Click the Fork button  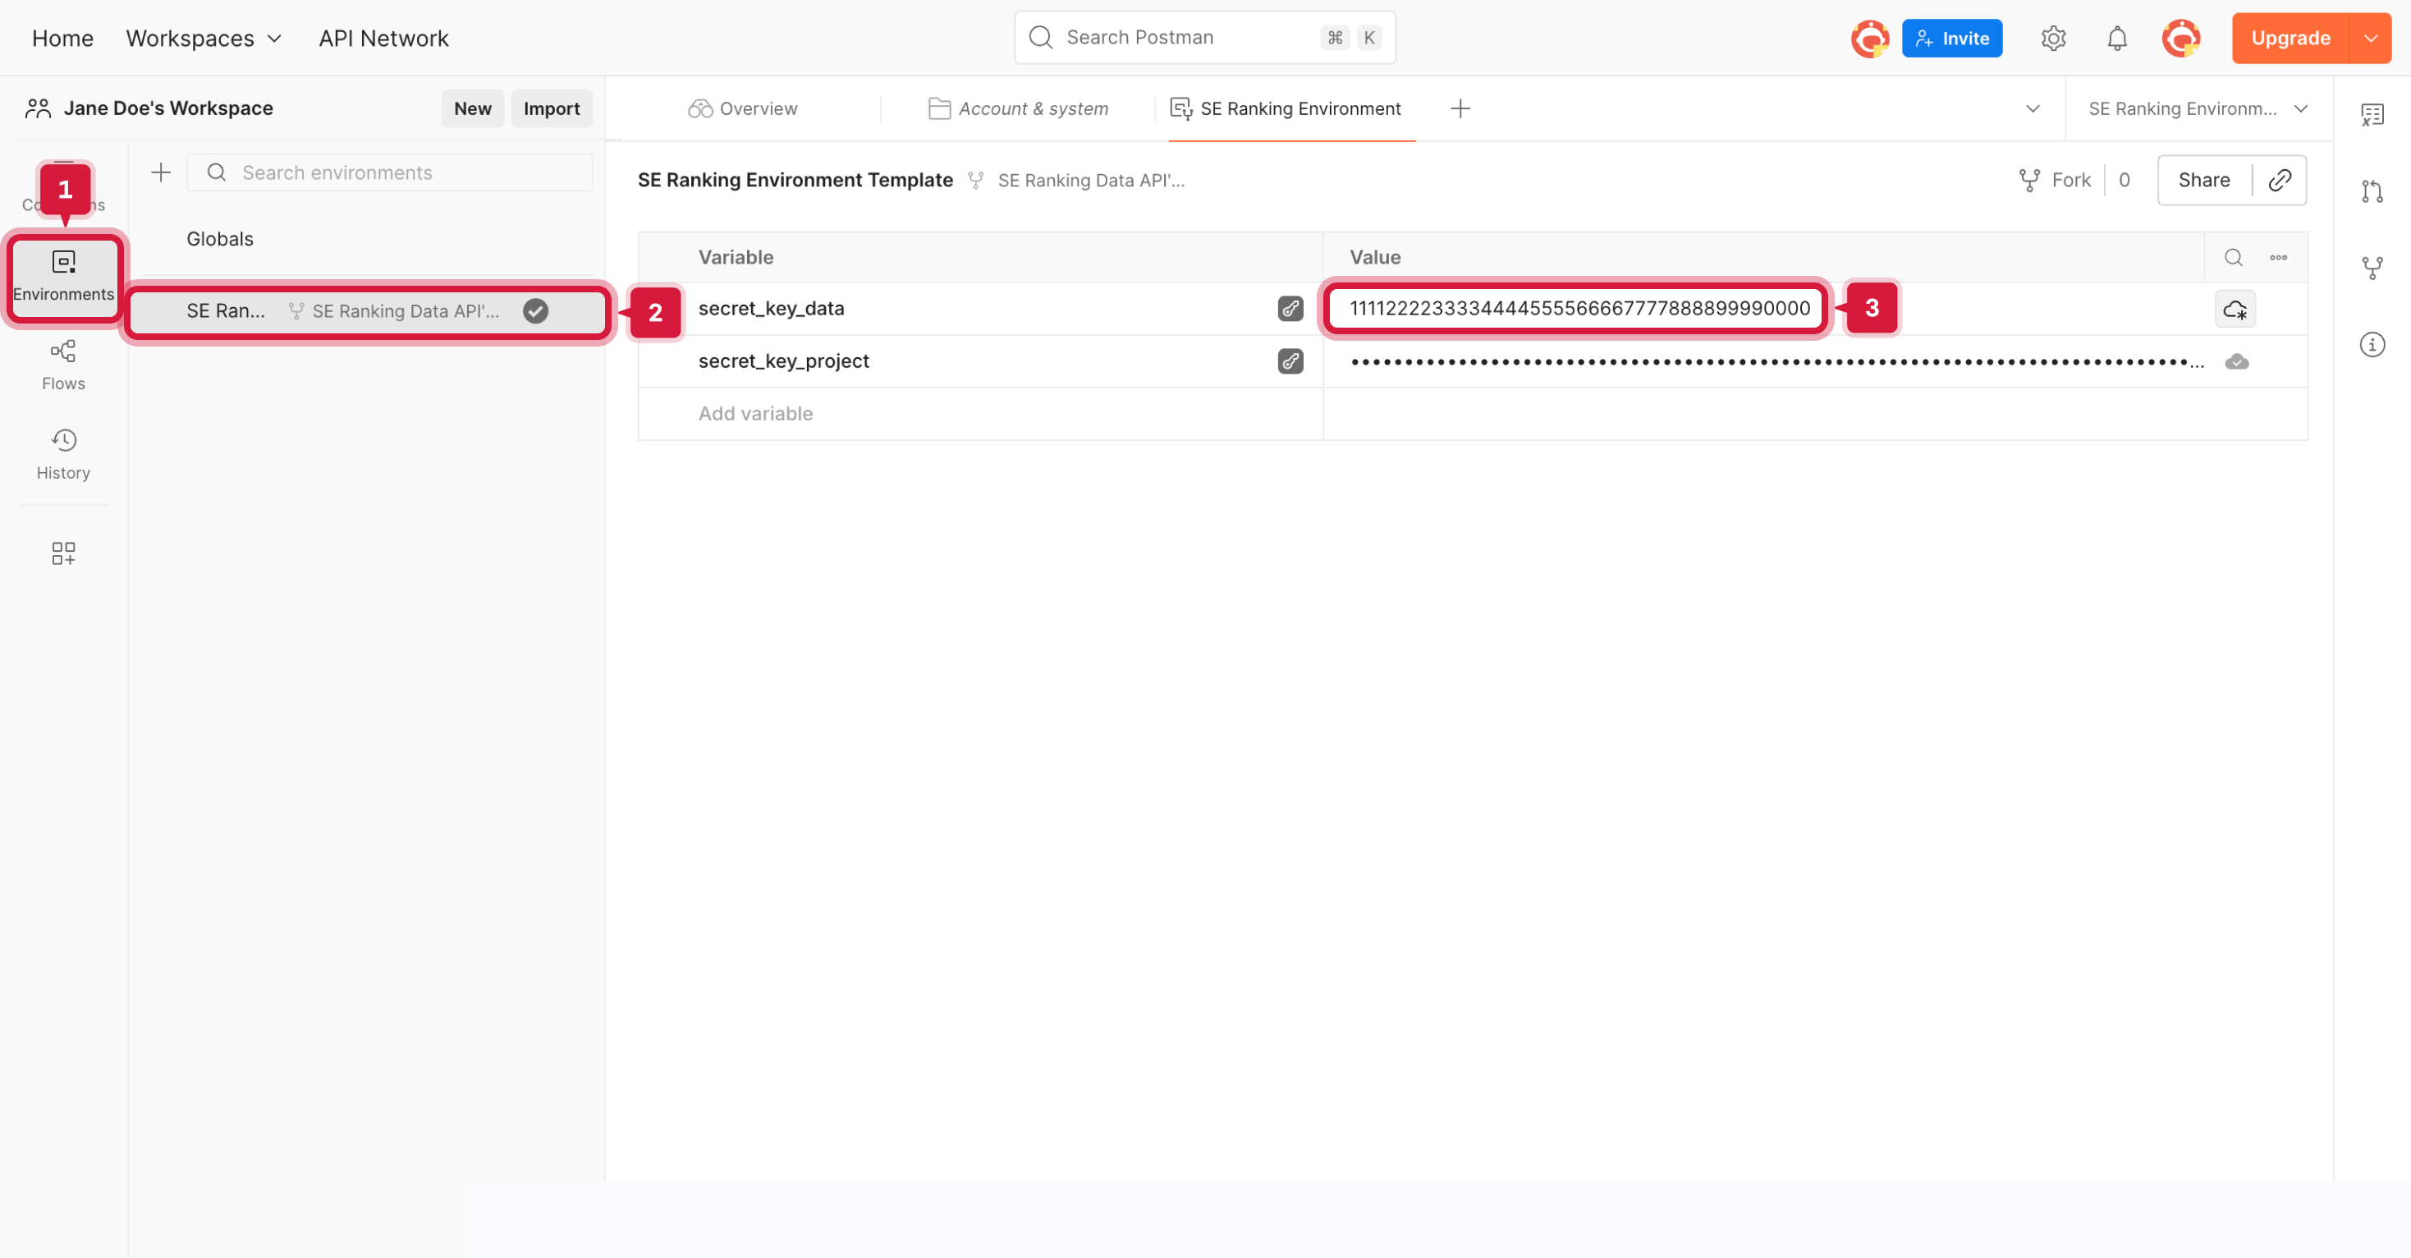(x=2056, y=180)
